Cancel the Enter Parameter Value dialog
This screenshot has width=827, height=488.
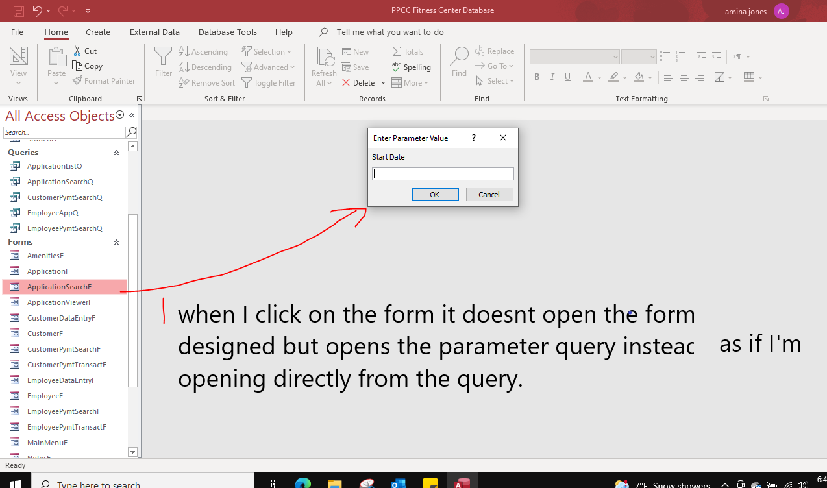489,194
